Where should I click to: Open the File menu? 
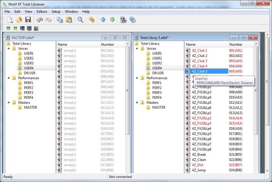(7, 11)
